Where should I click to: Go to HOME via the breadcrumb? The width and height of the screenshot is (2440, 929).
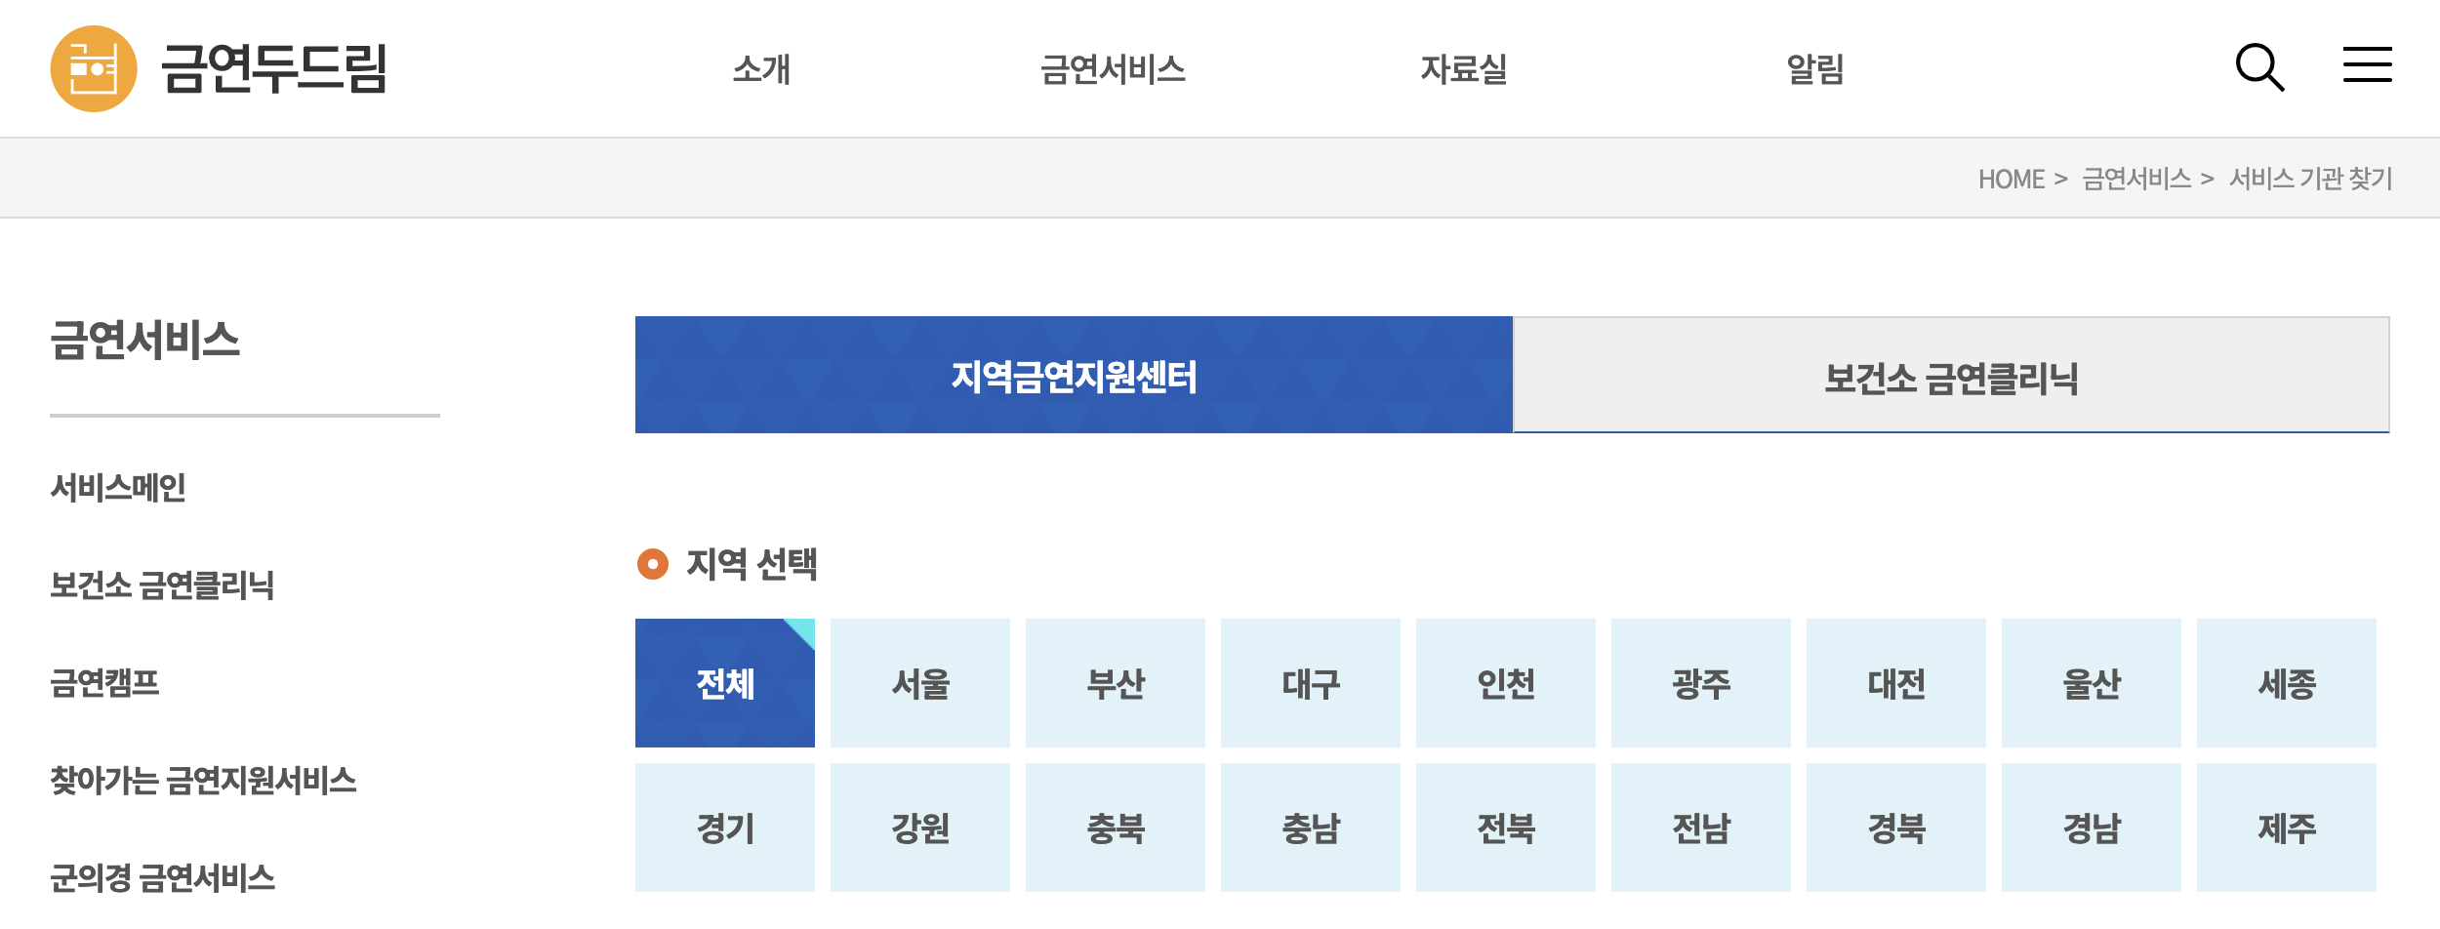coord(2011,177)
